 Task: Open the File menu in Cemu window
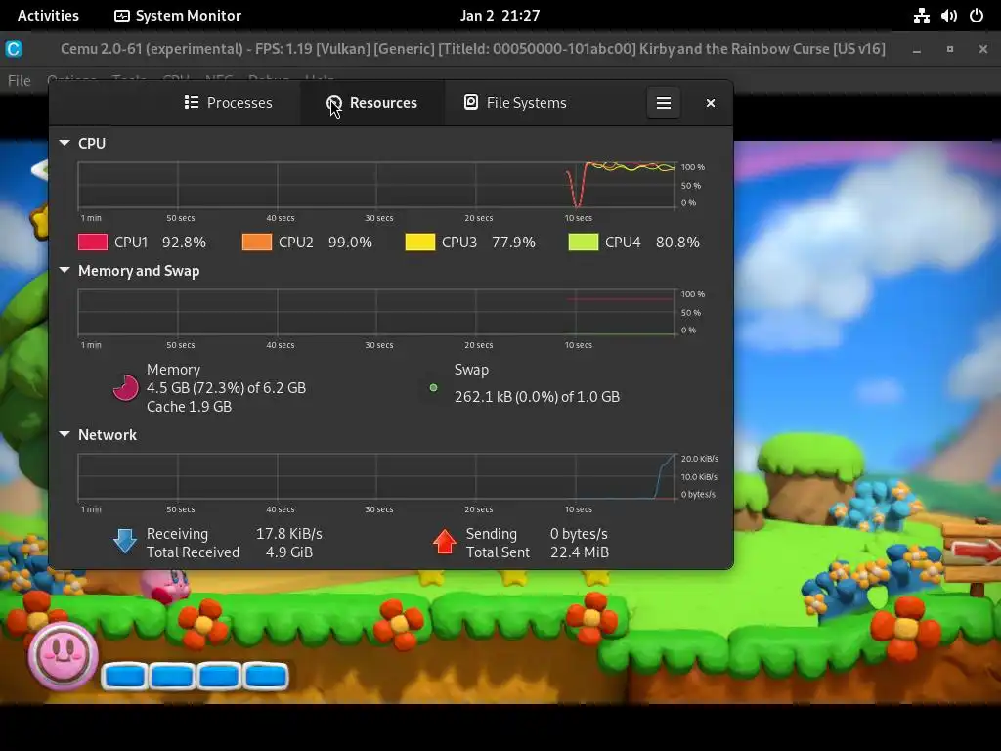pyautogui.click(x=20, y=80)
